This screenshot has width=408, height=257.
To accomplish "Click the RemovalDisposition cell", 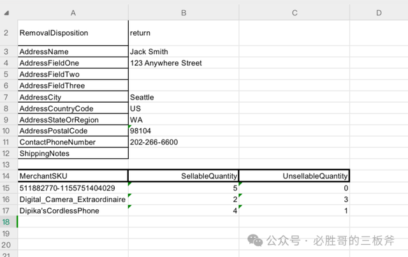I will pos(73,33).
